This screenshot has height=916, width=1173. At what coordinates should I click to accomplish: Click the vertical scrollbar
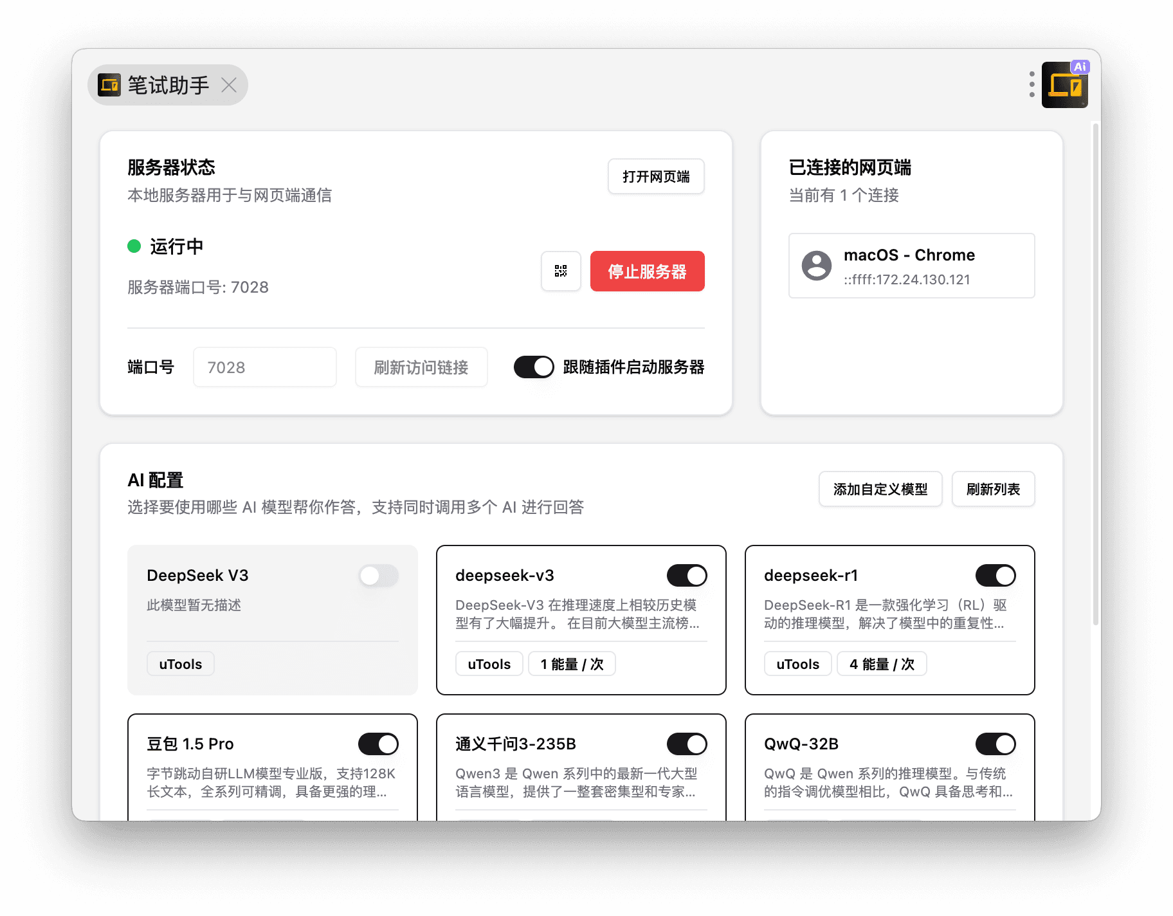click(1096, 373)
